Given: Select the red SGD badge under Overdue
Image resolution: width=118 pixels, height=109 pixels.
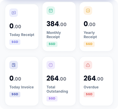Looking at the screenshot, I should pos(89,94).
